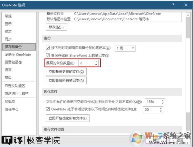
Task: Open the 1 周 backup interval dropdown
Action: (125, 48)
